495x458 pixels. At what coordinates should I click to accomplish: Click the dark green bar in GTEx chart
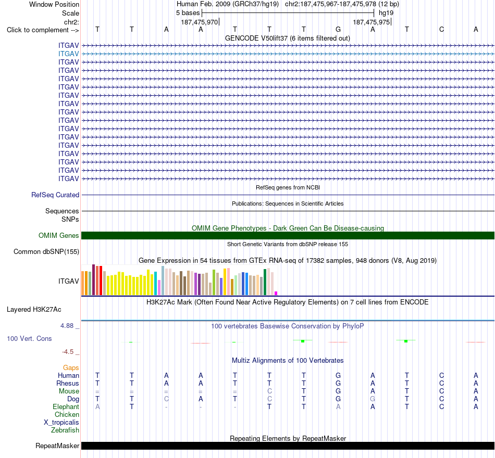(265, 282)
